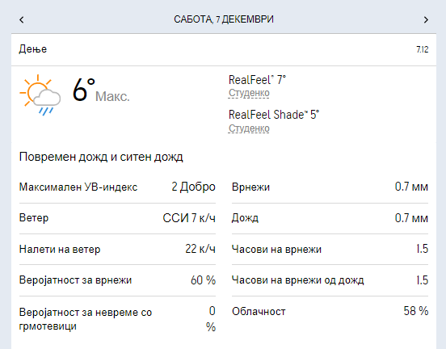The image size is (446, 349).
Task: Select the Врнежи 0.7 мм row
Action: pos(330,187)
